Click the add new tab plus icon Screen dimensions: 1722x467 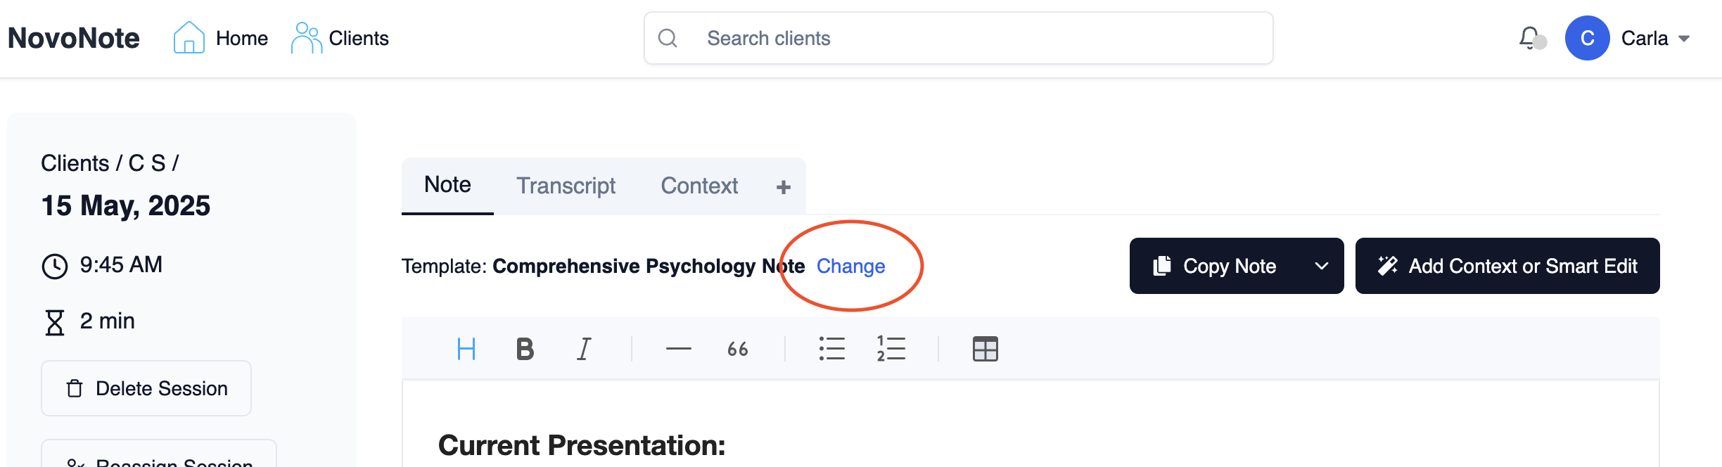coord(784,187)
